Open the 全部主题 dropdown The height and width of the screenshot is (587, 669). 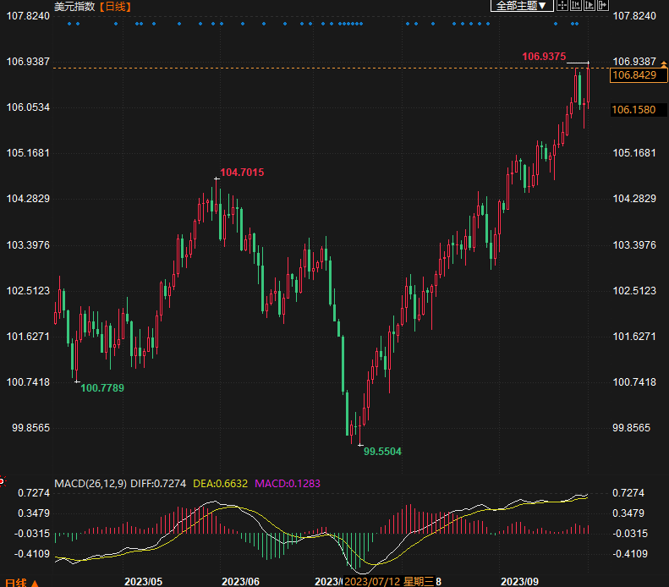[x=522, y=6]
